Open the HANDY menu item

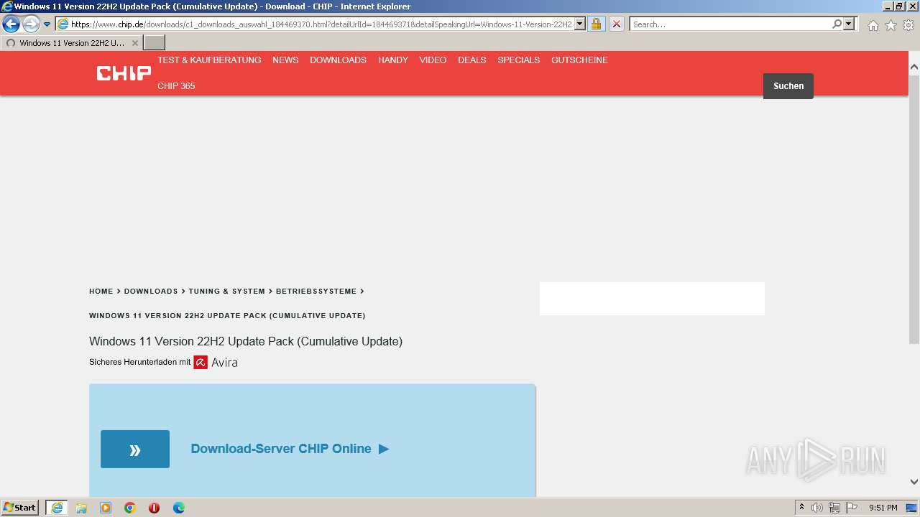393,60
